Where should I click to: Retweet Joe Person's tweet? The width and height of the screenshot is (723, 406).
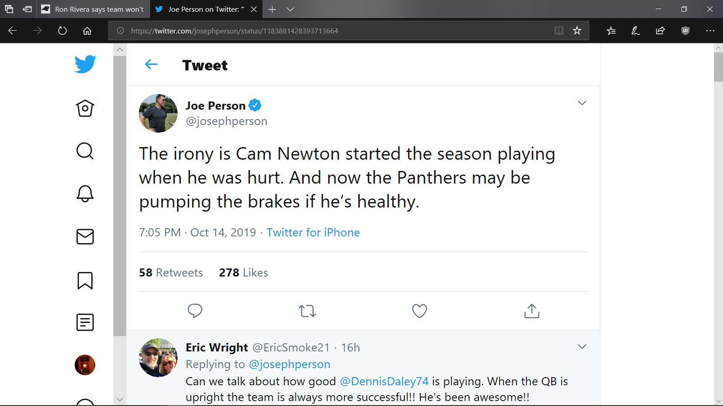[307, 311]
